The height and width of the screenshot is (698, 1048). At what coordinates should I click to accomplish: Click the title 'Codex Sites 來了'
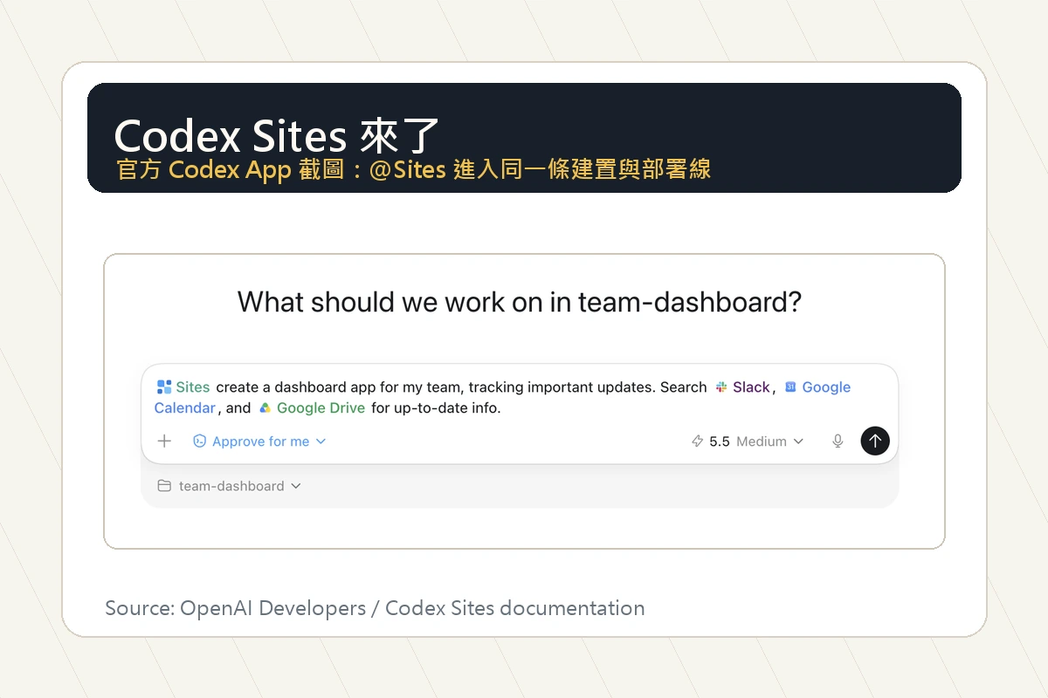pyautogui.click(x=277, y=136)
